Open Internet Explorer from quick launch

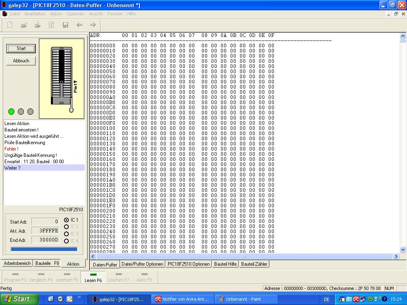[x=51, y=299]
